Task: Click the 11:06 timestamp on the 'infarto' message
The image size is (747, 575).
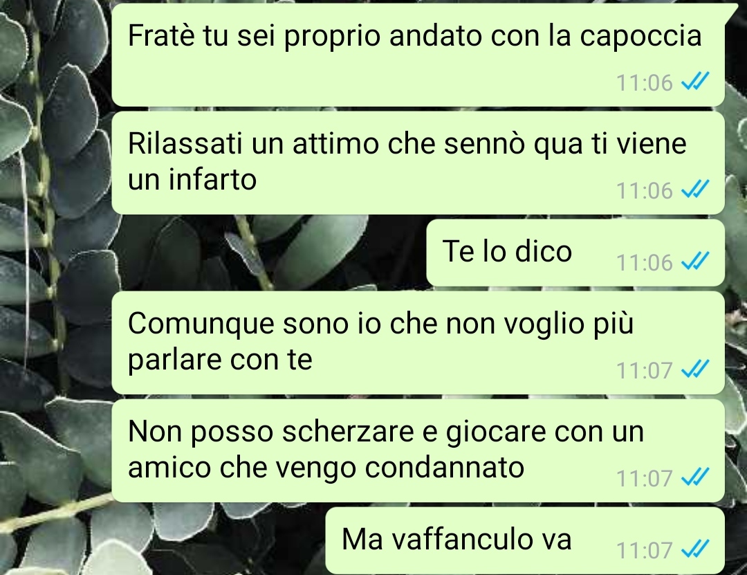Action: (644, 191)
